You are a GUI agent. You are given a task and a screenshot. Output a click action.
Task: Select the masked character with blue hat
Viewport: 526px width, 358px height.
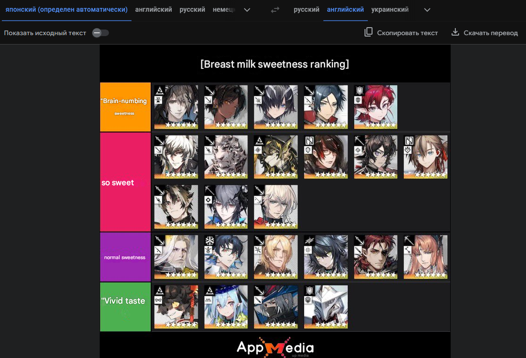tap(276, 307)
